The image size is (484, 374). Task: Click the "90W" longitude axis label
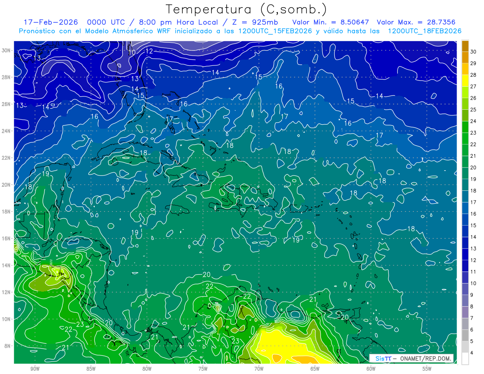coord(35,368)
